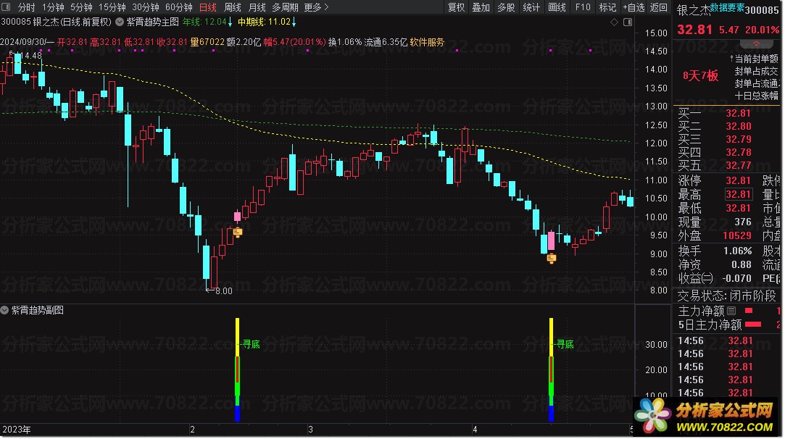Switch to the 分时 intraday chart tab
This screenshot has height=439, width=785.
click(x=26, y=7)
